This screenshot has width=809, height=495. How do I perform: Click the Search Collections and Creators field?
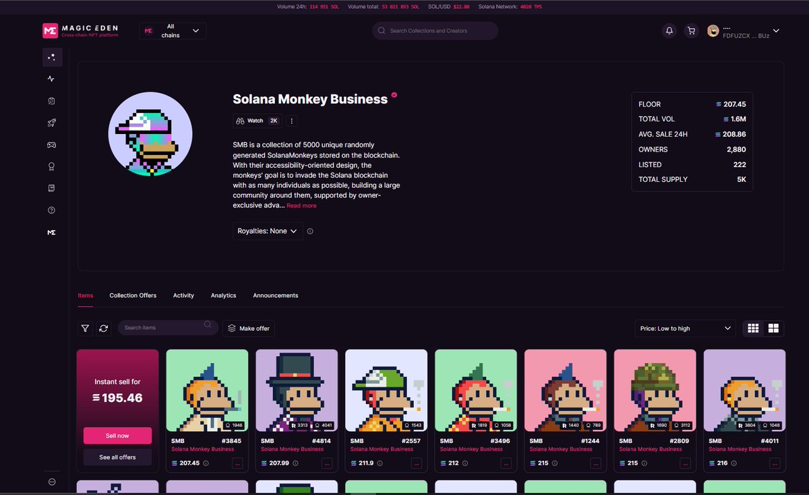[x=436, y=31]
